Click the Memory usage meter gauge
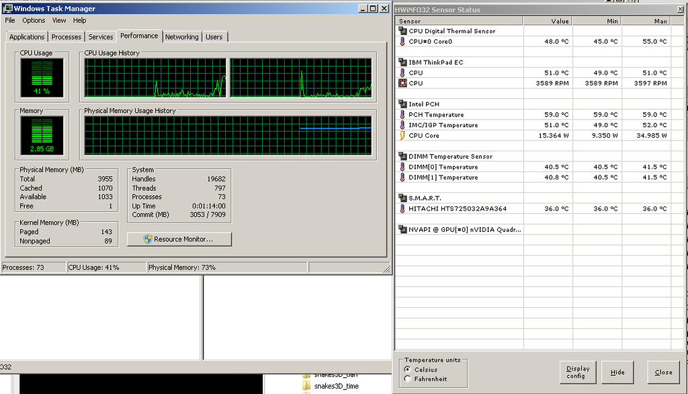The height and width of the screenshot is (394, 688). pos(42,136)
